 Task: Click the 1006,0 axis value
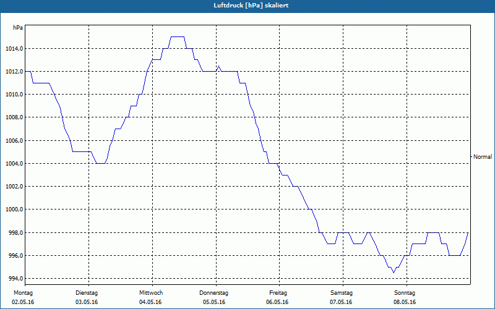(14, 141)
